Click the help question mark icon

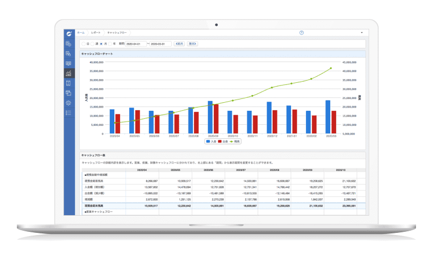tap(302, 33)
